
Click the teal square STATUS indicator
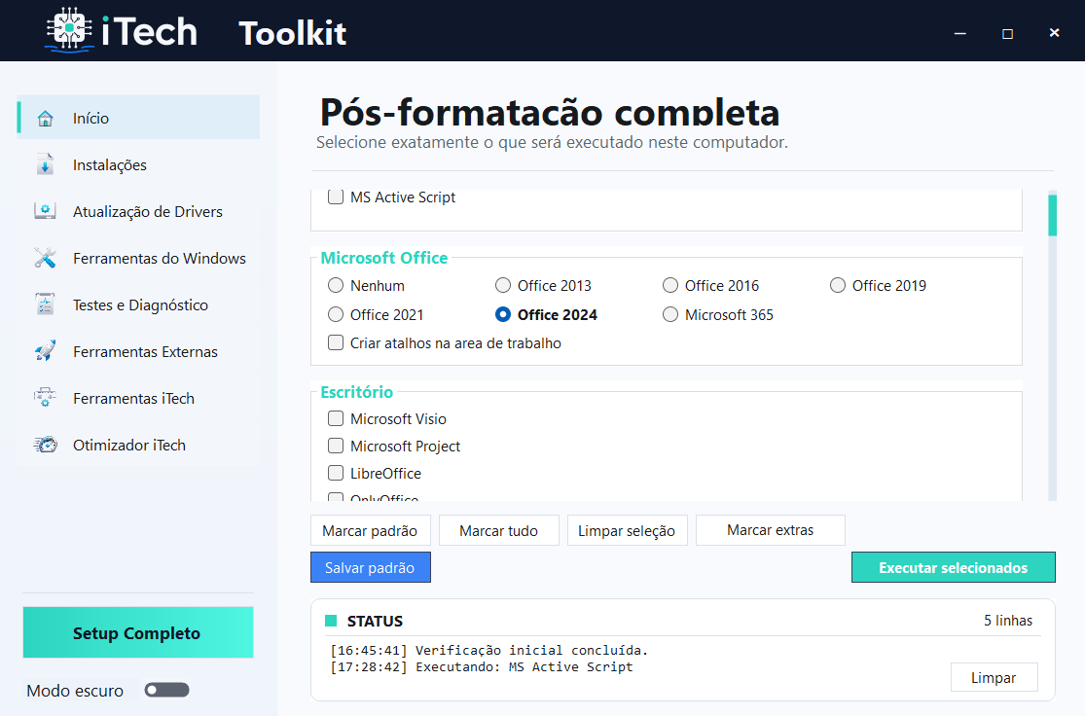[x=331, y=621]
